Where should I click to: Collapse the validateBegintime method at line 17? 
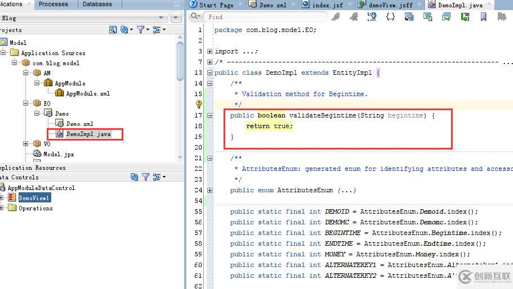click(209, 115)
